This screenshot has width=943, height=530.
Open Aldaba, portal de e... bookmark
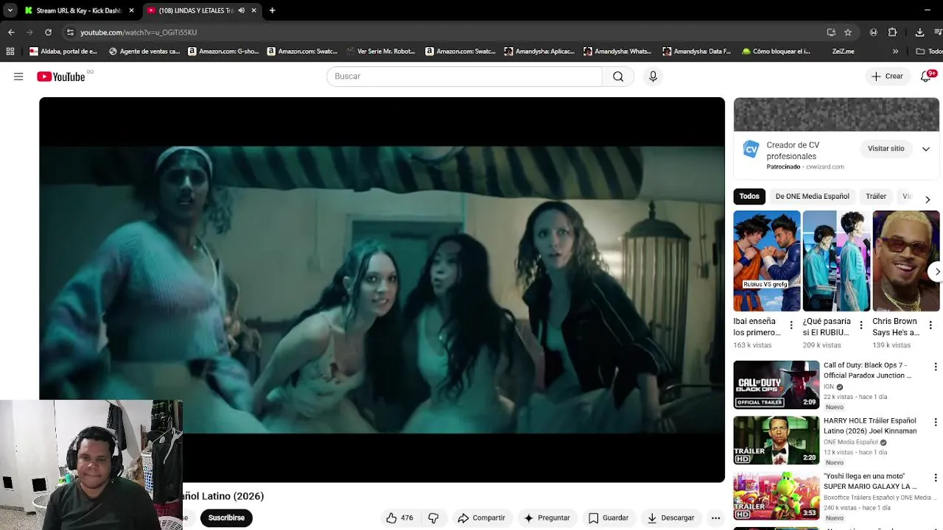pyautogui.click(x=63, y=52)
